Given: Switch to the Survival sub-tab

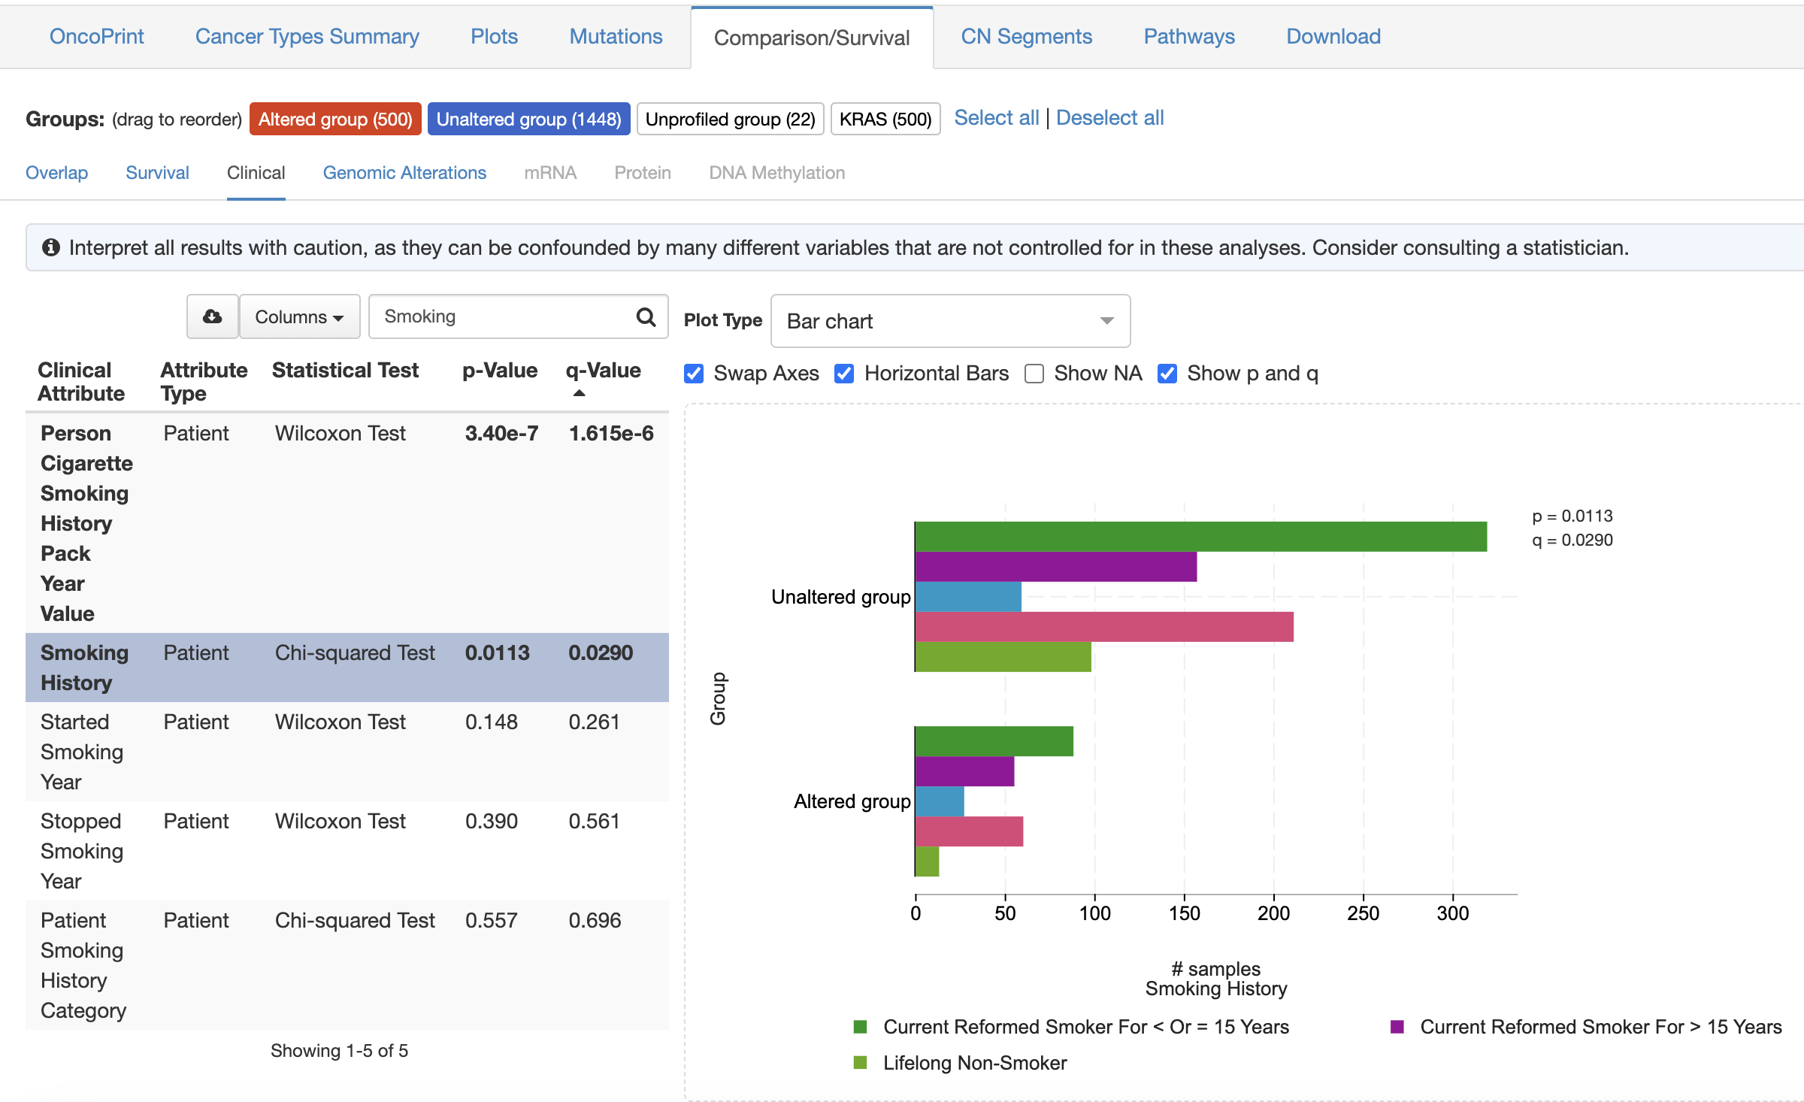Looking at the screenshot, I should coord(157,173).
